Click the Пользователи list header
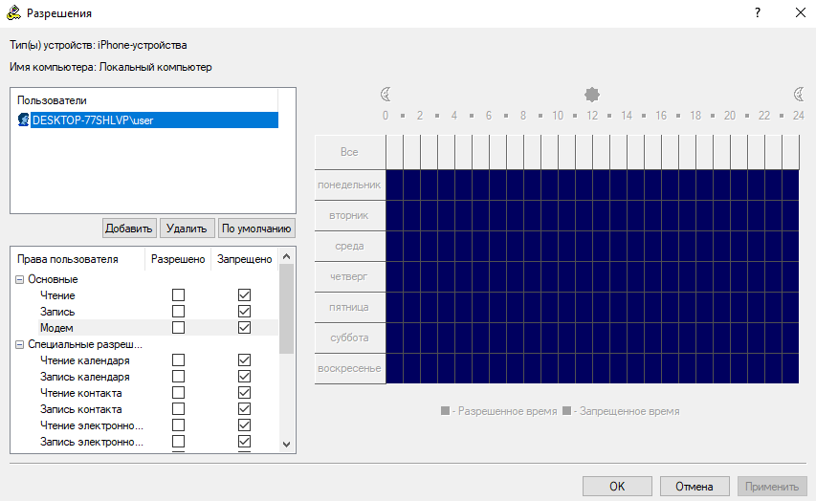The width and height of the screenshot is (816, 501). tap(144, 100)
